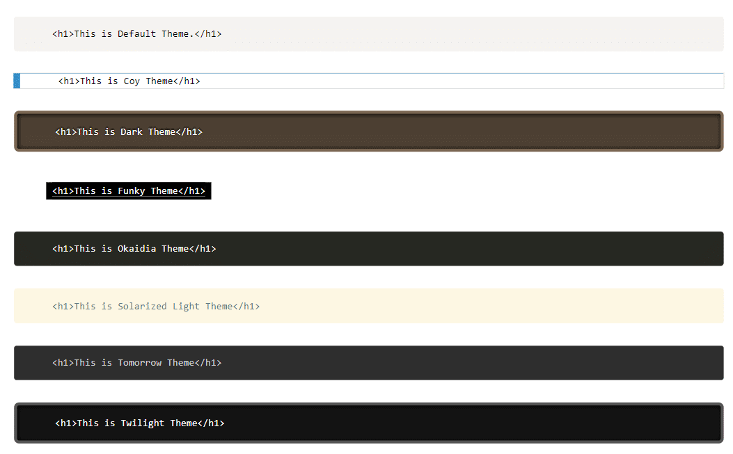Viewport: 733px width, 454px height.
Task: Select the Okaidia Theme code line
Action: (x=134, y=249)
